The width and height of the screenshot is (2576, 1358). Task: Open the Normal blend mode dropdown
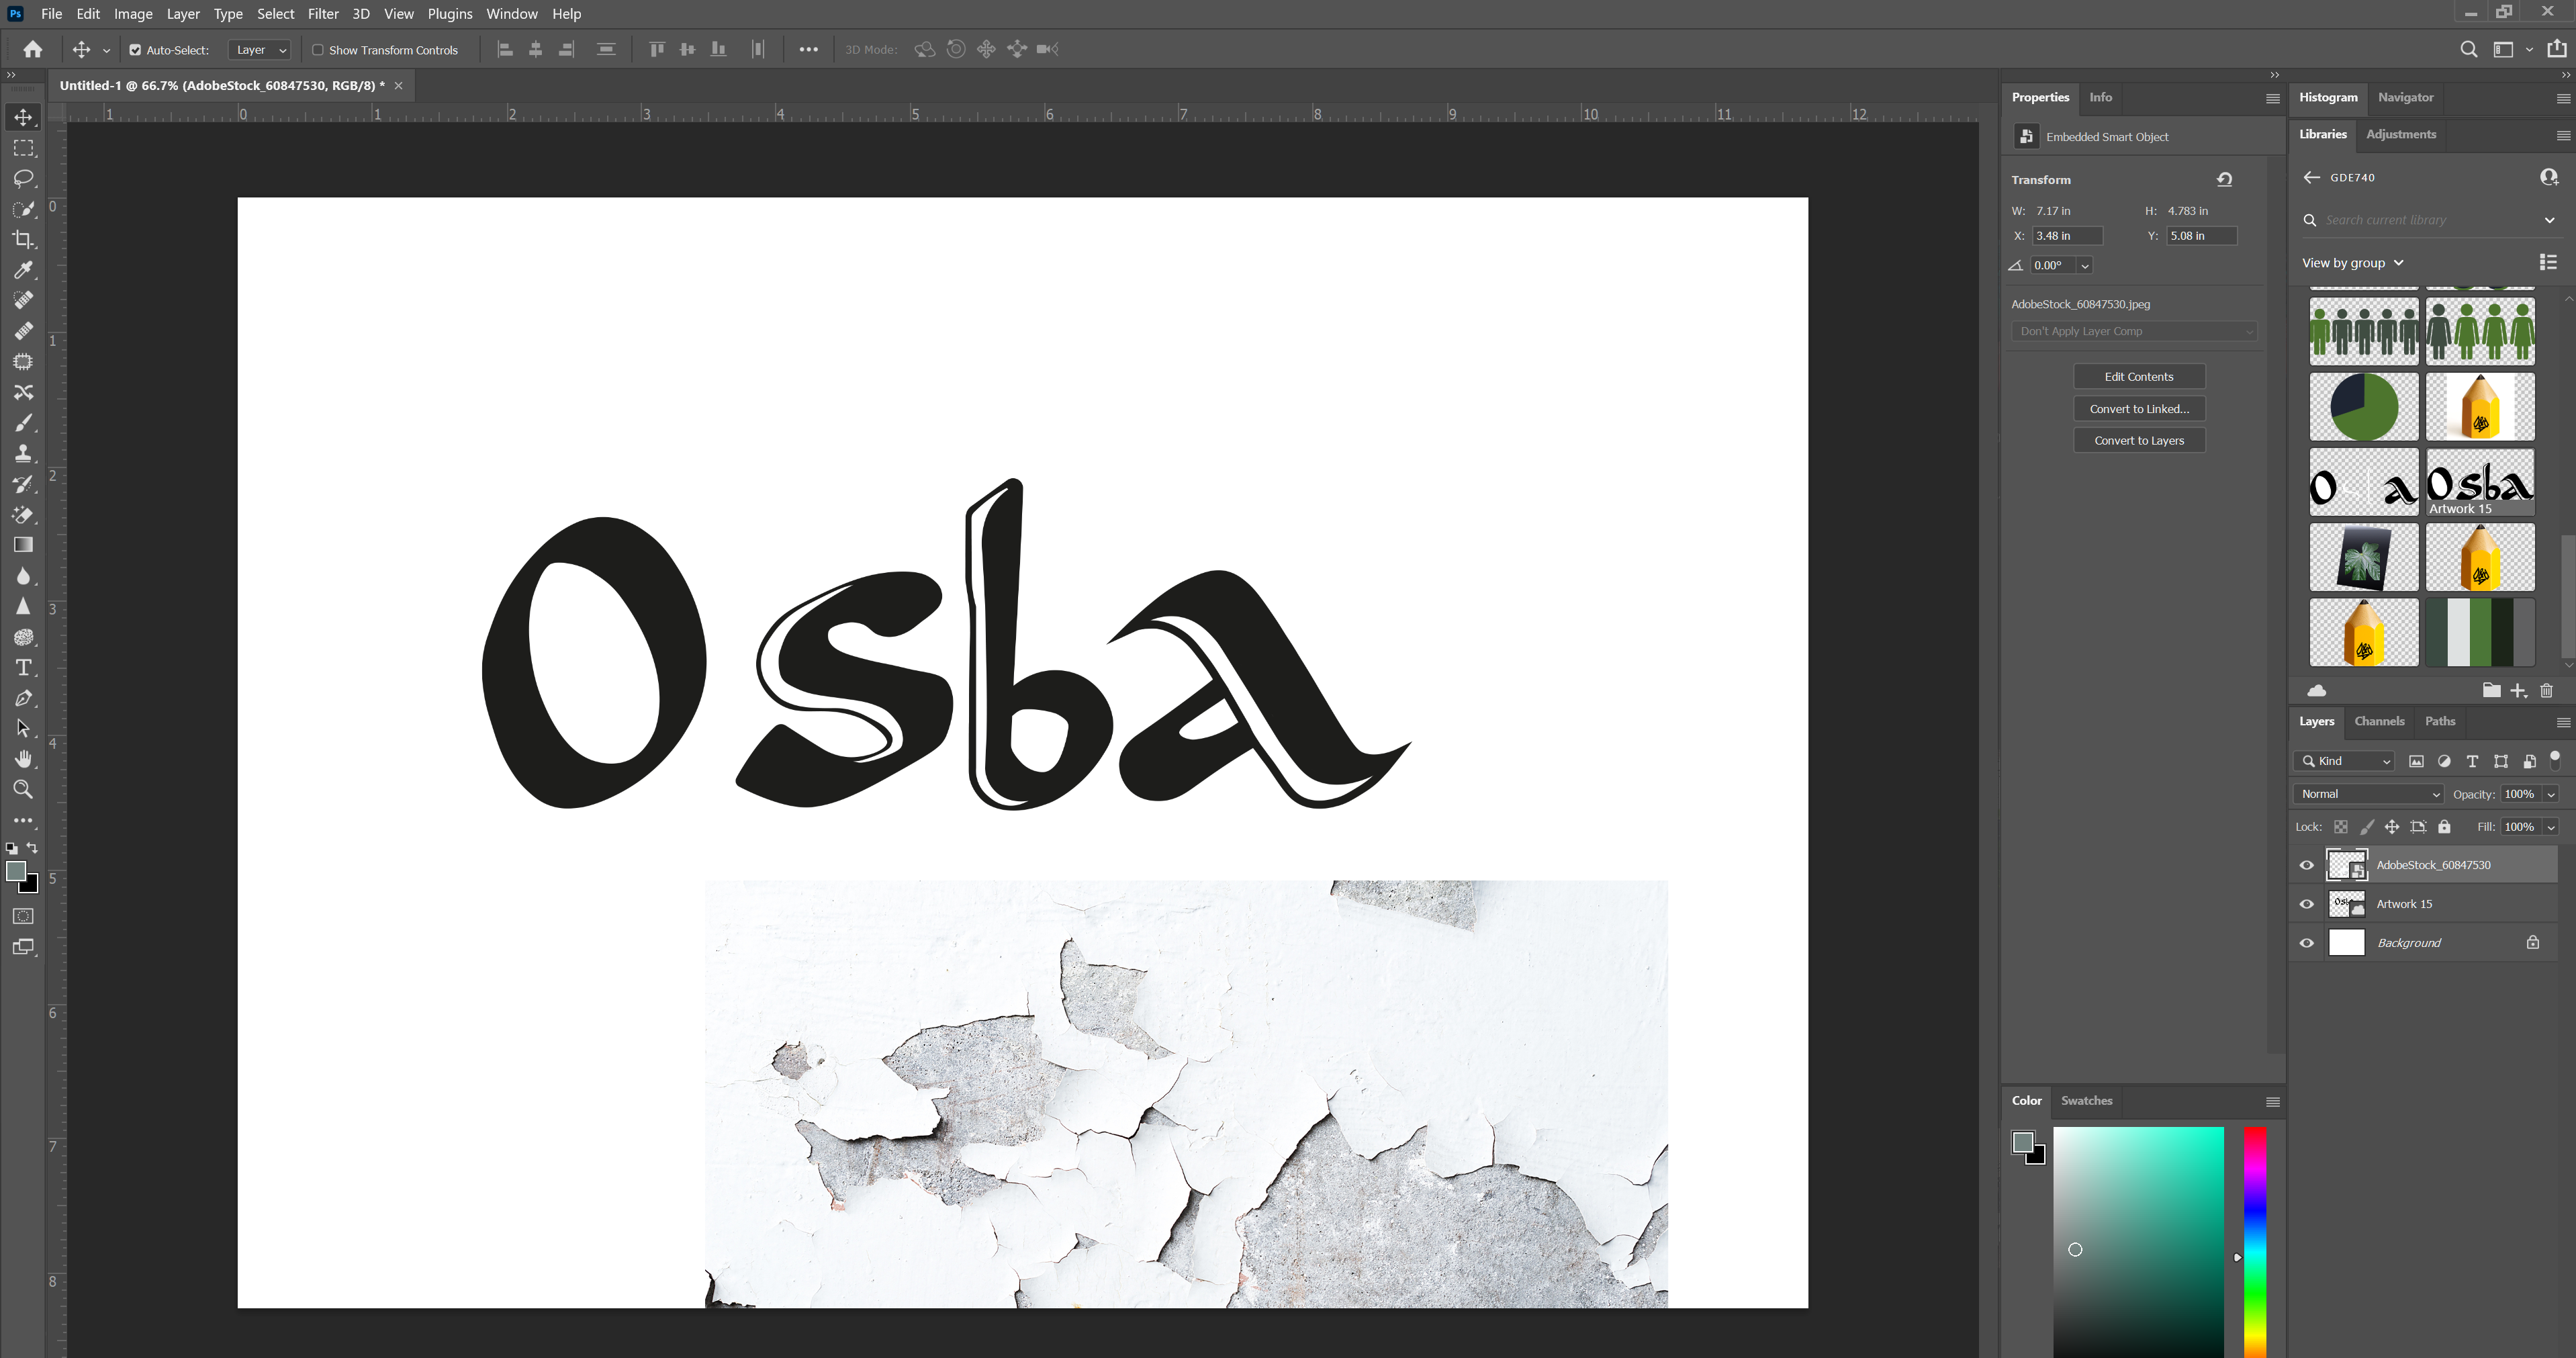pyautogui.click(x=2367, y=794)
